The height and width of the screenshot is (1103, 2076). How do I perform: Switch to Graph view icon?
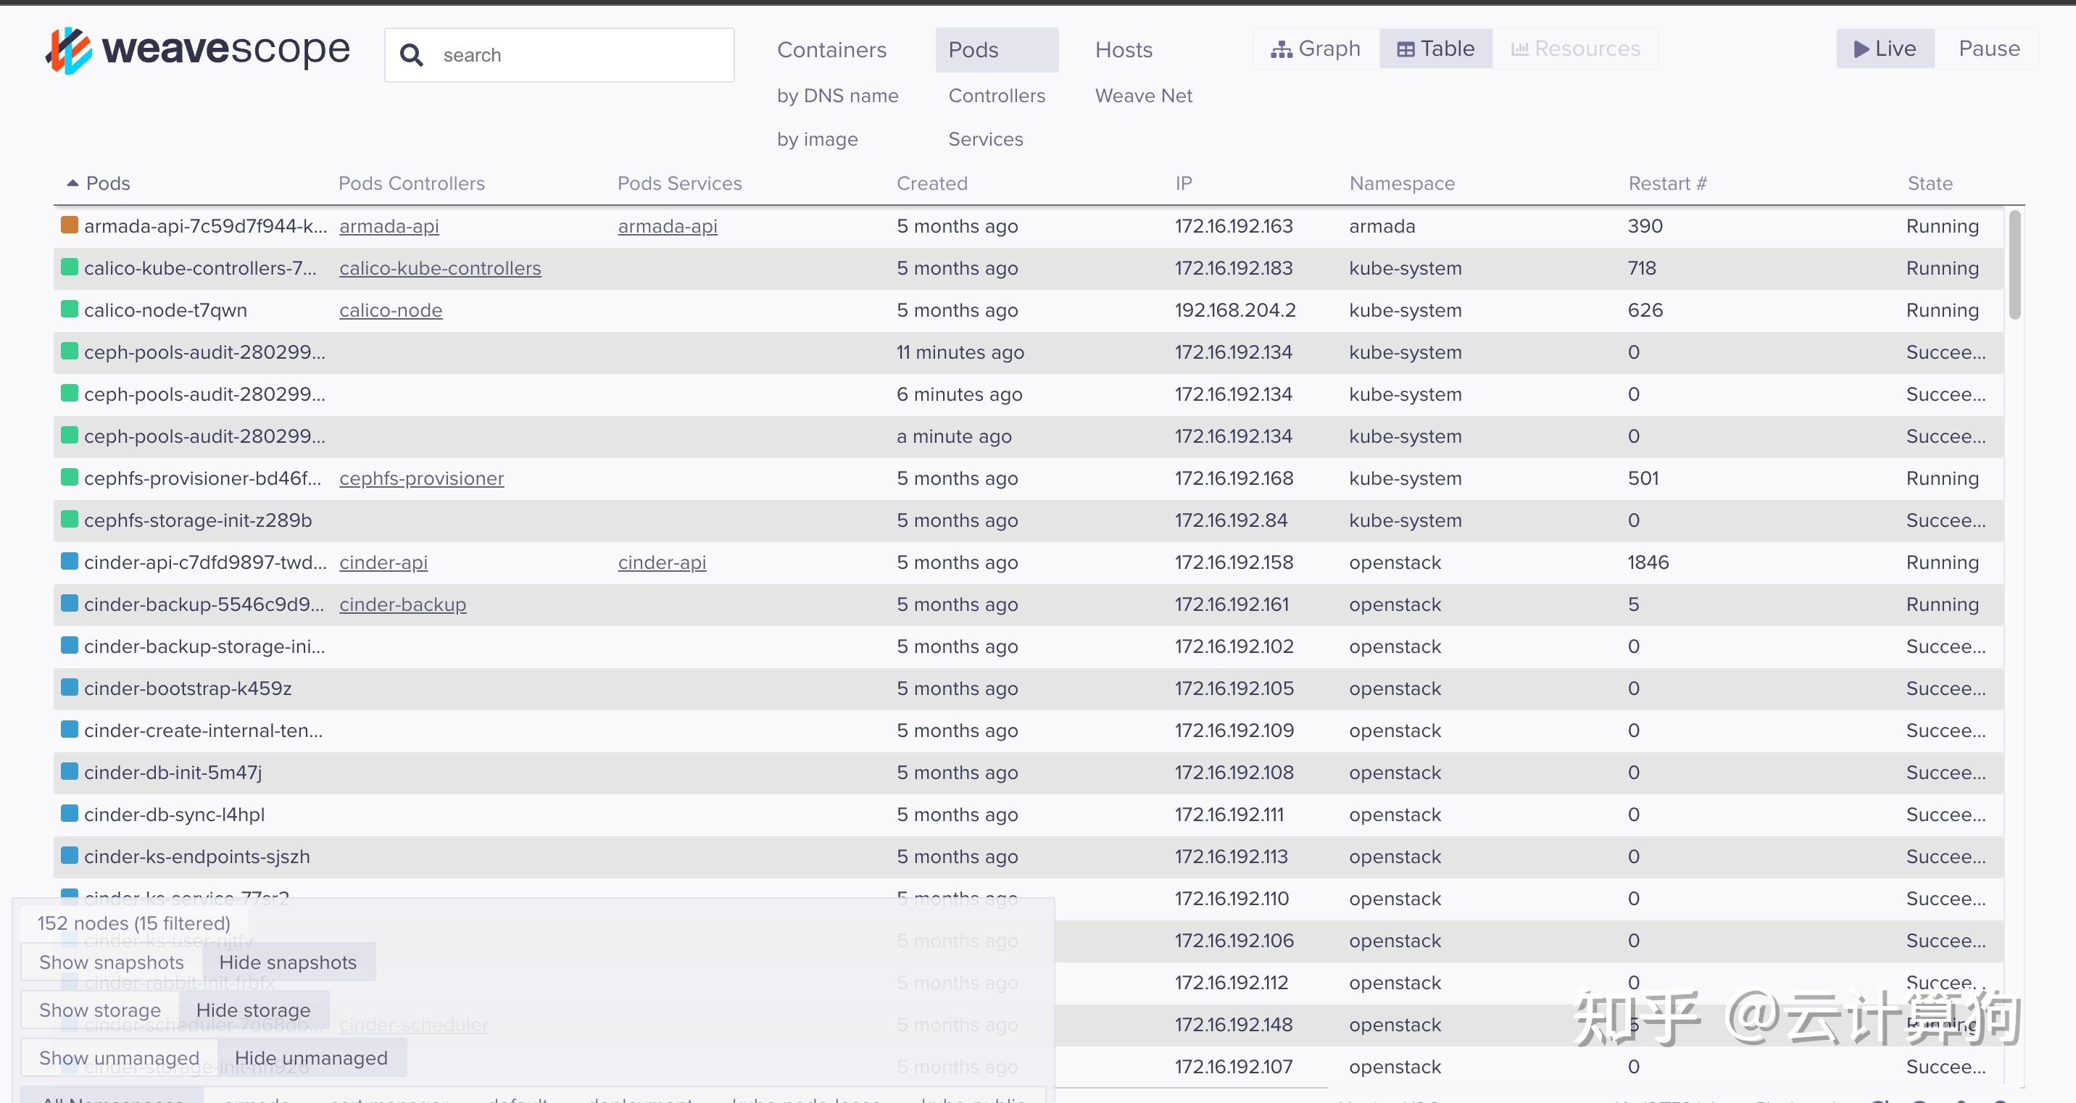pos(1281,49)
